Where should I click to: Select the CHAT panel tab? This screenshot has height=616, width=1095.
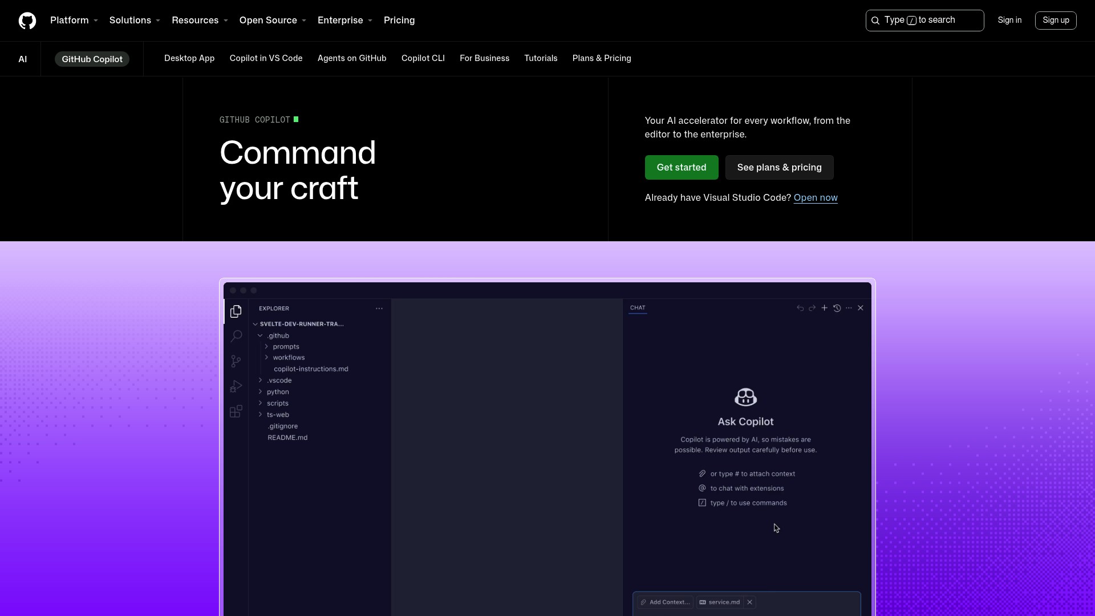638,308
